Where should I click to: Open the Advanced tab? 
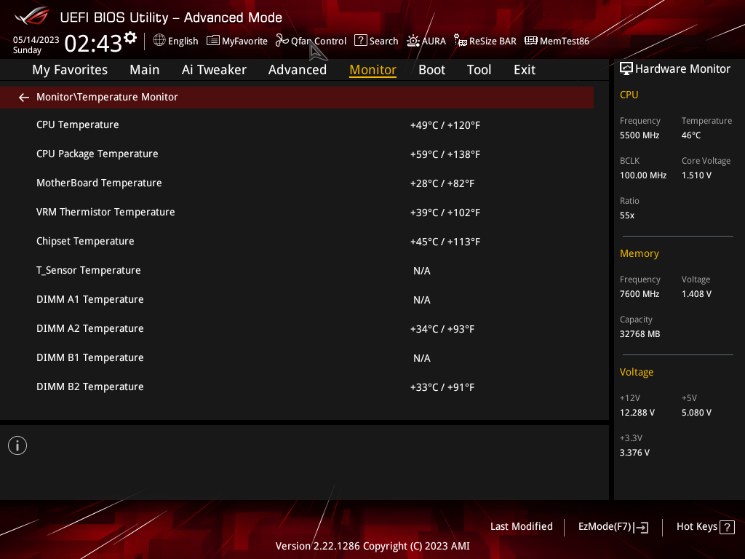tap(298, 70)
